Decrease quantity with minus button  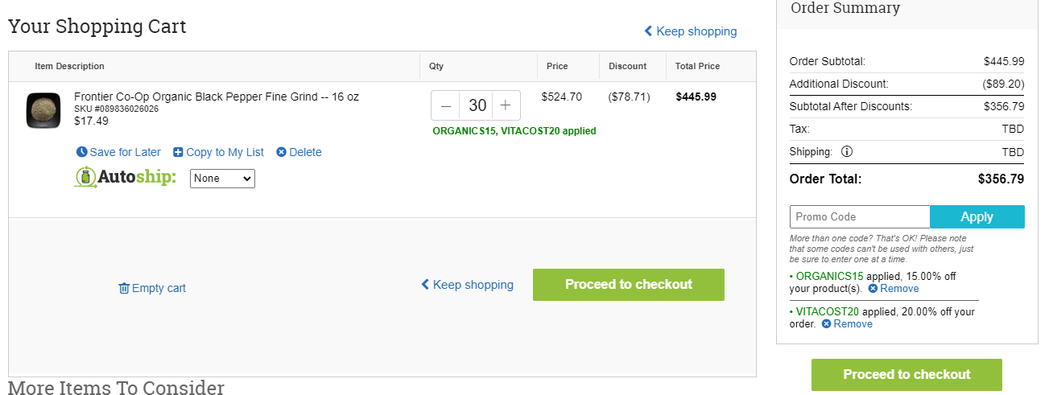tap(446, 105)
